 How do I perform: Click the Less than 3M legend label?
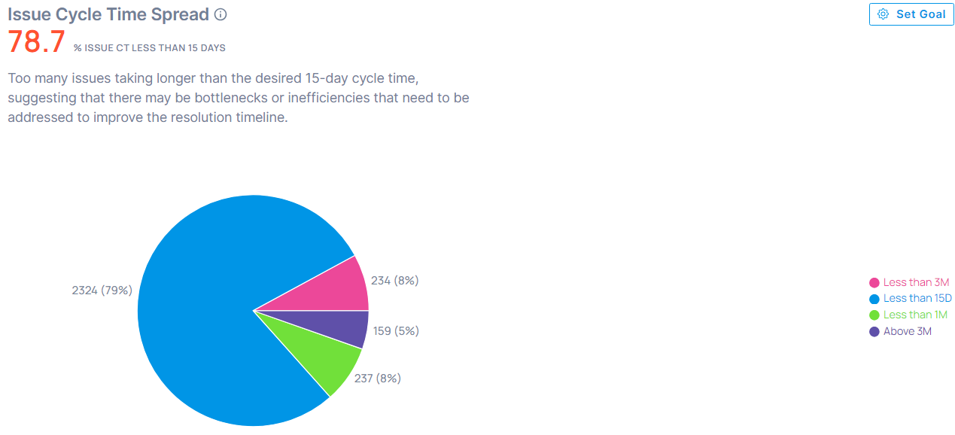(916, 282)
